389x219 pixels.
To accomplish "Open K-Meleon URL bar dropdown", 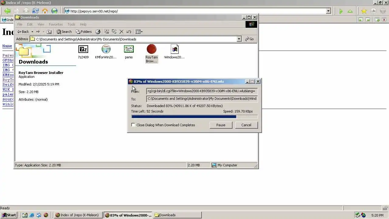I will point(328,11).
